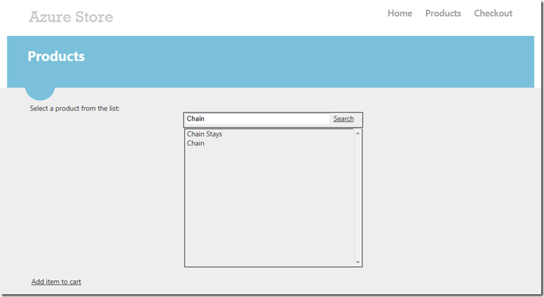
Task: Click the Add item to cart link
Action: point(56,281)
